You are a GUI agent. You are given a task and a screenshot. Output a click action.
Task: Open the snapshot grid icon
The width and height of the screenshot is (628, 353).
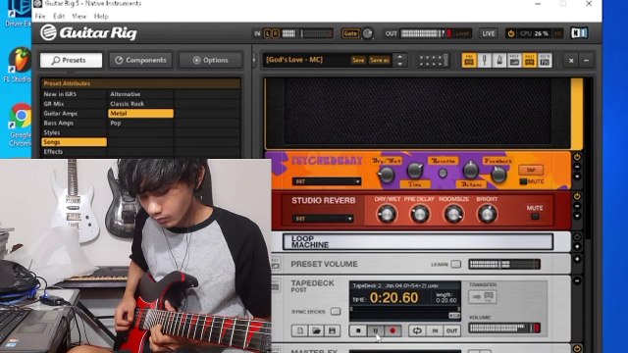433,61
